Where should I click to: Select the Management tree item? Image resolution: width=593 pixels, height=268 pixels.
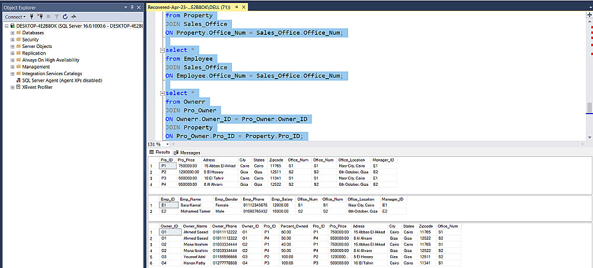click(36, 67)
